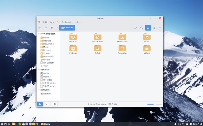Open the user account tray icon

[175, 124]
